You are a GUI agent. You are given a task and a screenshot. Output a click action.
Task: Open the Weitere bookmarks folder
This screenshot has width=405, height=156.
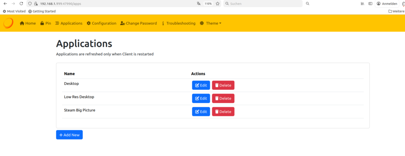(x=396, y=11)
